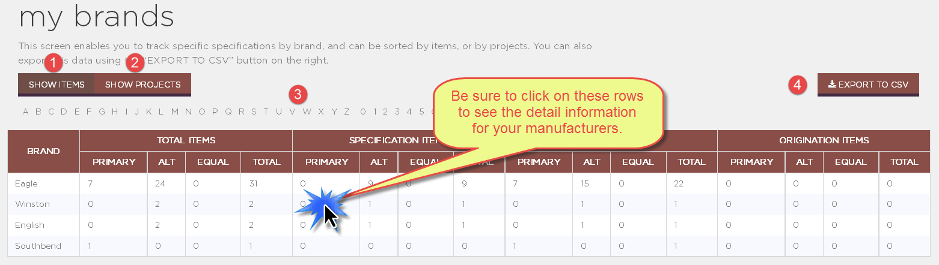
Task: Filter brands by letter S
Action: tap(254, 112)
